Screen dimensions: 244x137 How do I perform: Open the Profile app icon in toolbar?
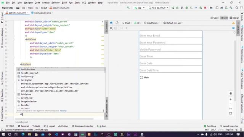point(196,8)
